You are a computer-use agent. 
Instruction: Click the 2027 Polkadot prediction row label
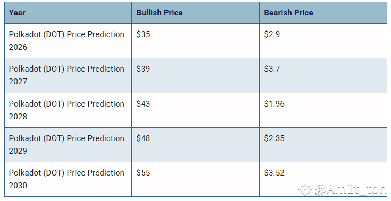tap(66, 75)
